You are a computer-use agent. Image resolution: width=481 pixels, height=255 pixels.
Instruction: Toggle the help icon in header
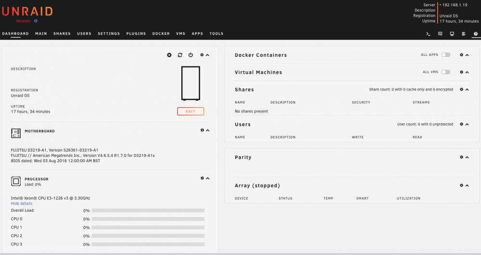[x=476, y=34]
